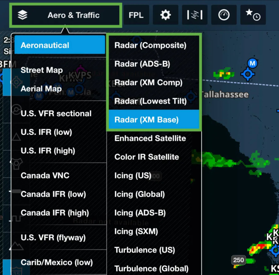Click the circled M airport symbol top right
This screenshot has height=275, width=279.
(x=252, y=64)
